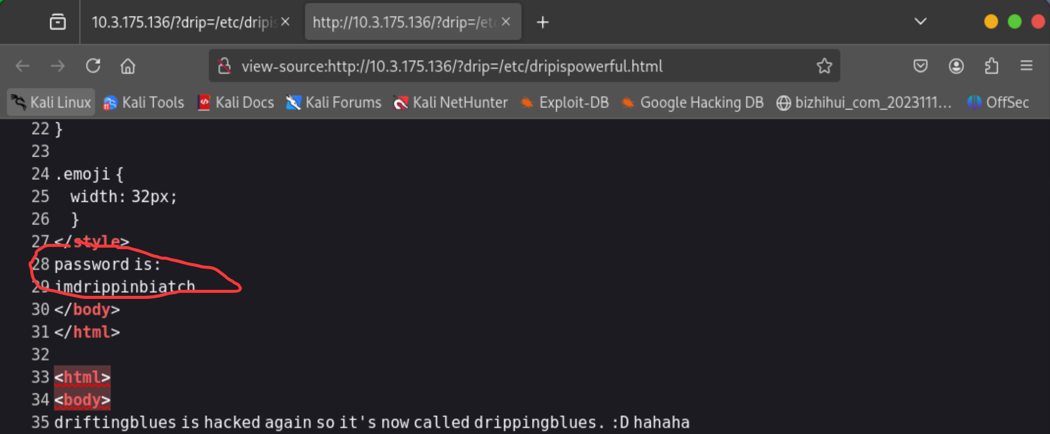This screenshot has height=434, width=1050.
Task: Click the forward navigation arrow
Action: 58,66
